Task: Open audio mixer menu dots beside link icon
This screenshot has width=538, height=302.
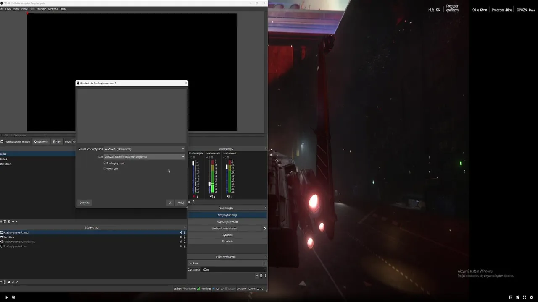Action: [193, 202]
